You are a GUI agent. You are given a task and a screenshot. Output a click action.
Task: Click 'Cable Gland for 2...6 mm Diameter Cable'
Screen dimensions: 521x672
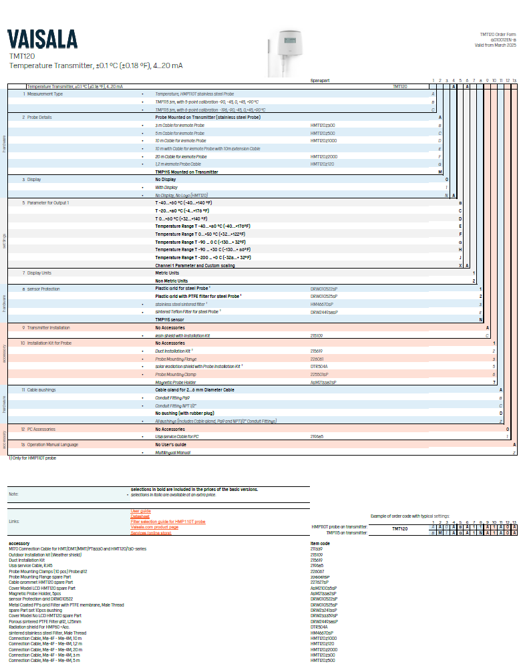pos(194,390)
